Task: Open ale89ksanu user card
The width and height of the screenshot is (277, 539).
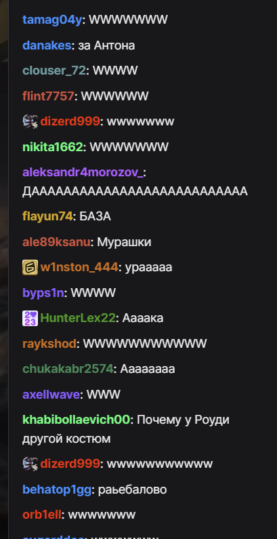Action: pyautogui.click(x=56, y=242)
